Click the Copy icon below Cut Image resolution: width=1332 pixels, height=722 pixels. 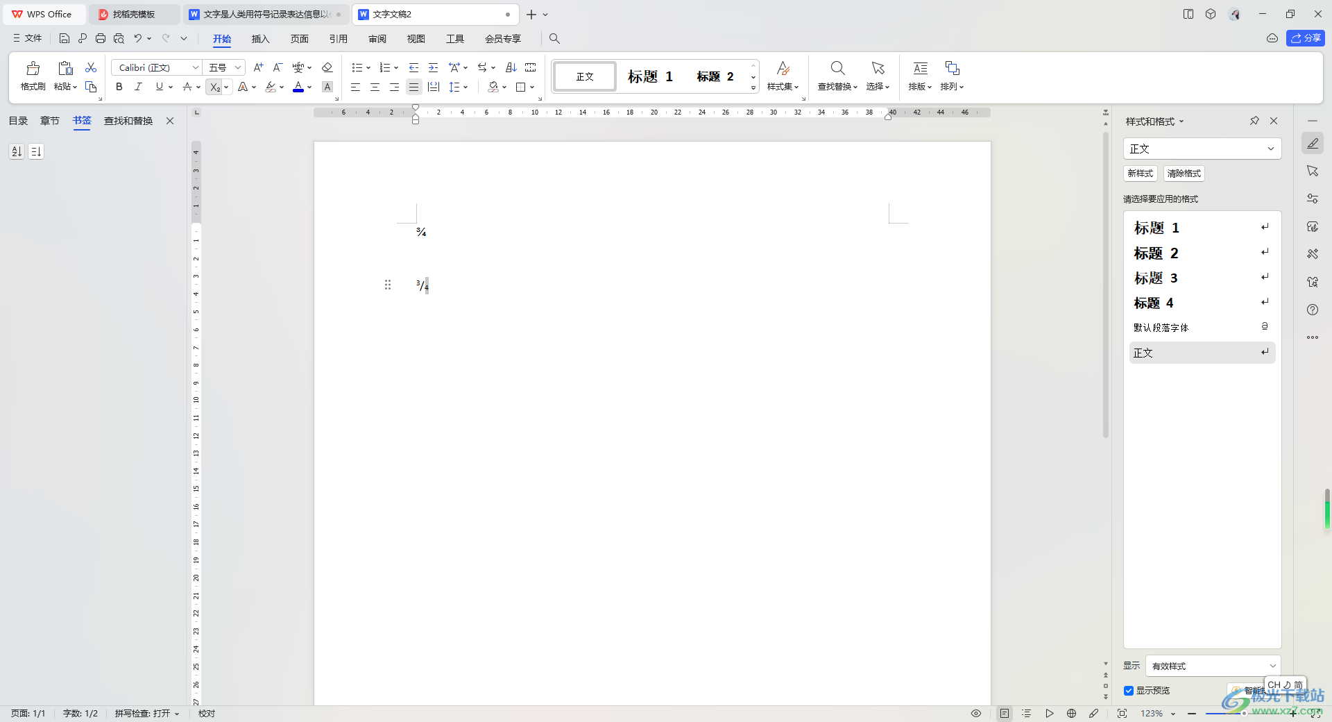pyautogui.click(x=91, y=87)
